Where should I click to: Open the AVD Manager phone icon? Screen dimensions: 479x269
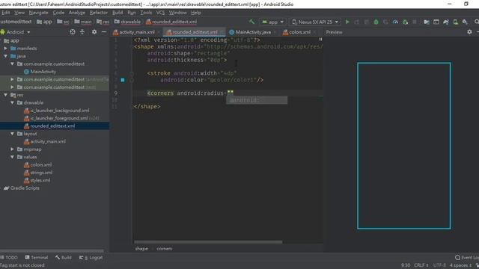(456, 22)
